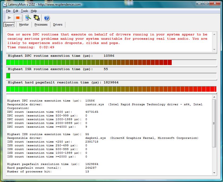Minimize the LatencyMon window

coord(200,3)
